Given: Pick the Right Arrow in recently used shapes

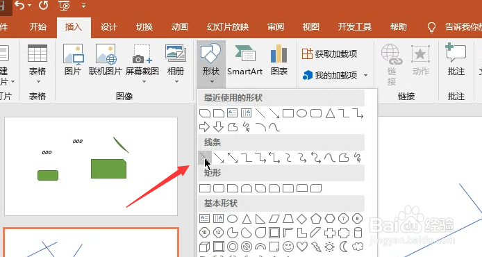Looking at the screenshot, I should [205, 127].
